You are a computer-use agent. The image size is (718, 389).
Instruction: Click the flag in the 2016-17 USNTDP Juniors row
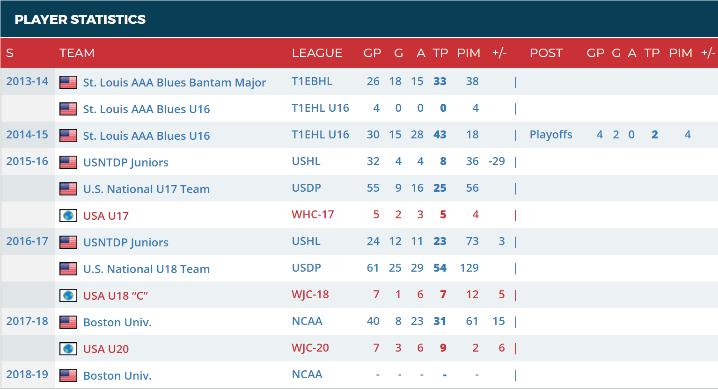[68, 242]
